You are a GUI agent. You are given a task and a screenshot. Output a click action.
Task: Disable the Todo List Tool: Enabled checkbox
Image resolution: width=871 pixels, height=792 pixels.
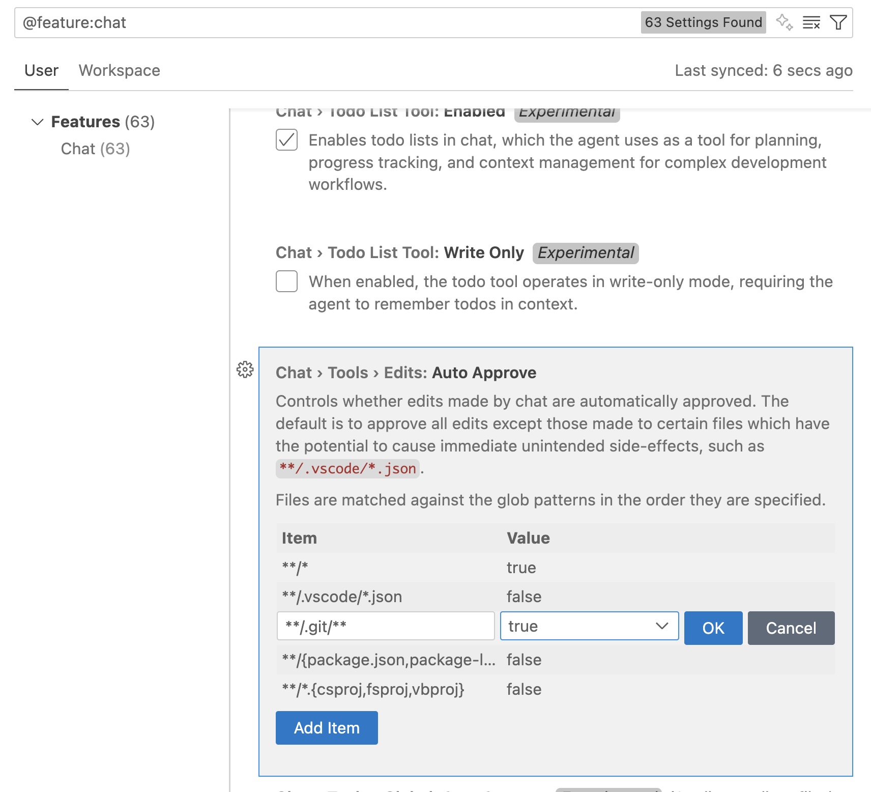pos(287,140)
